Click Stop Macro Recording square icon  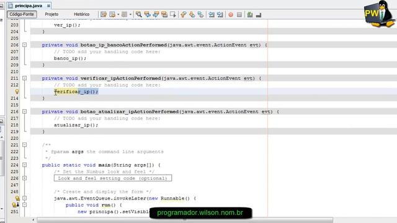[239, 15]
